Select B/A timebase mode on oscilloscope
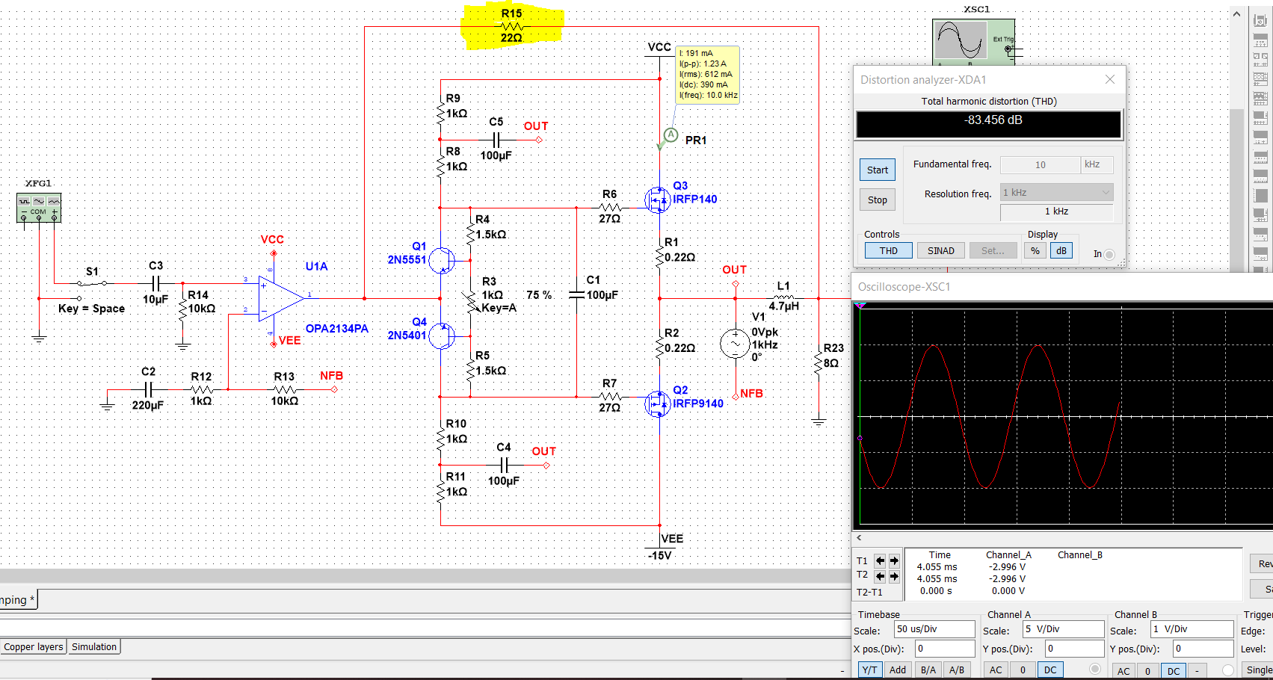This screenshot has height=680, width=1273. pyautogui.click(x=928, y=670)
